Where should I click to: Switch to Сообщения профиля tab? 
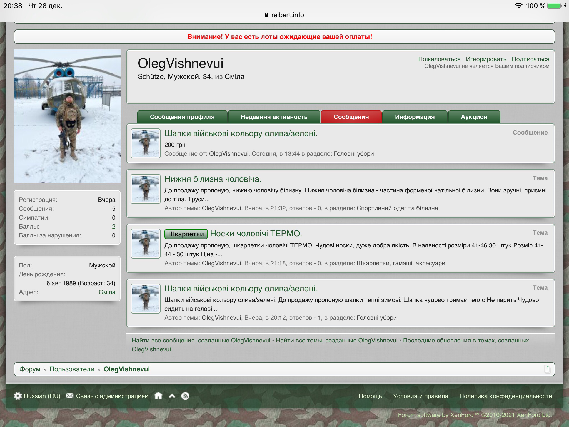182,117
